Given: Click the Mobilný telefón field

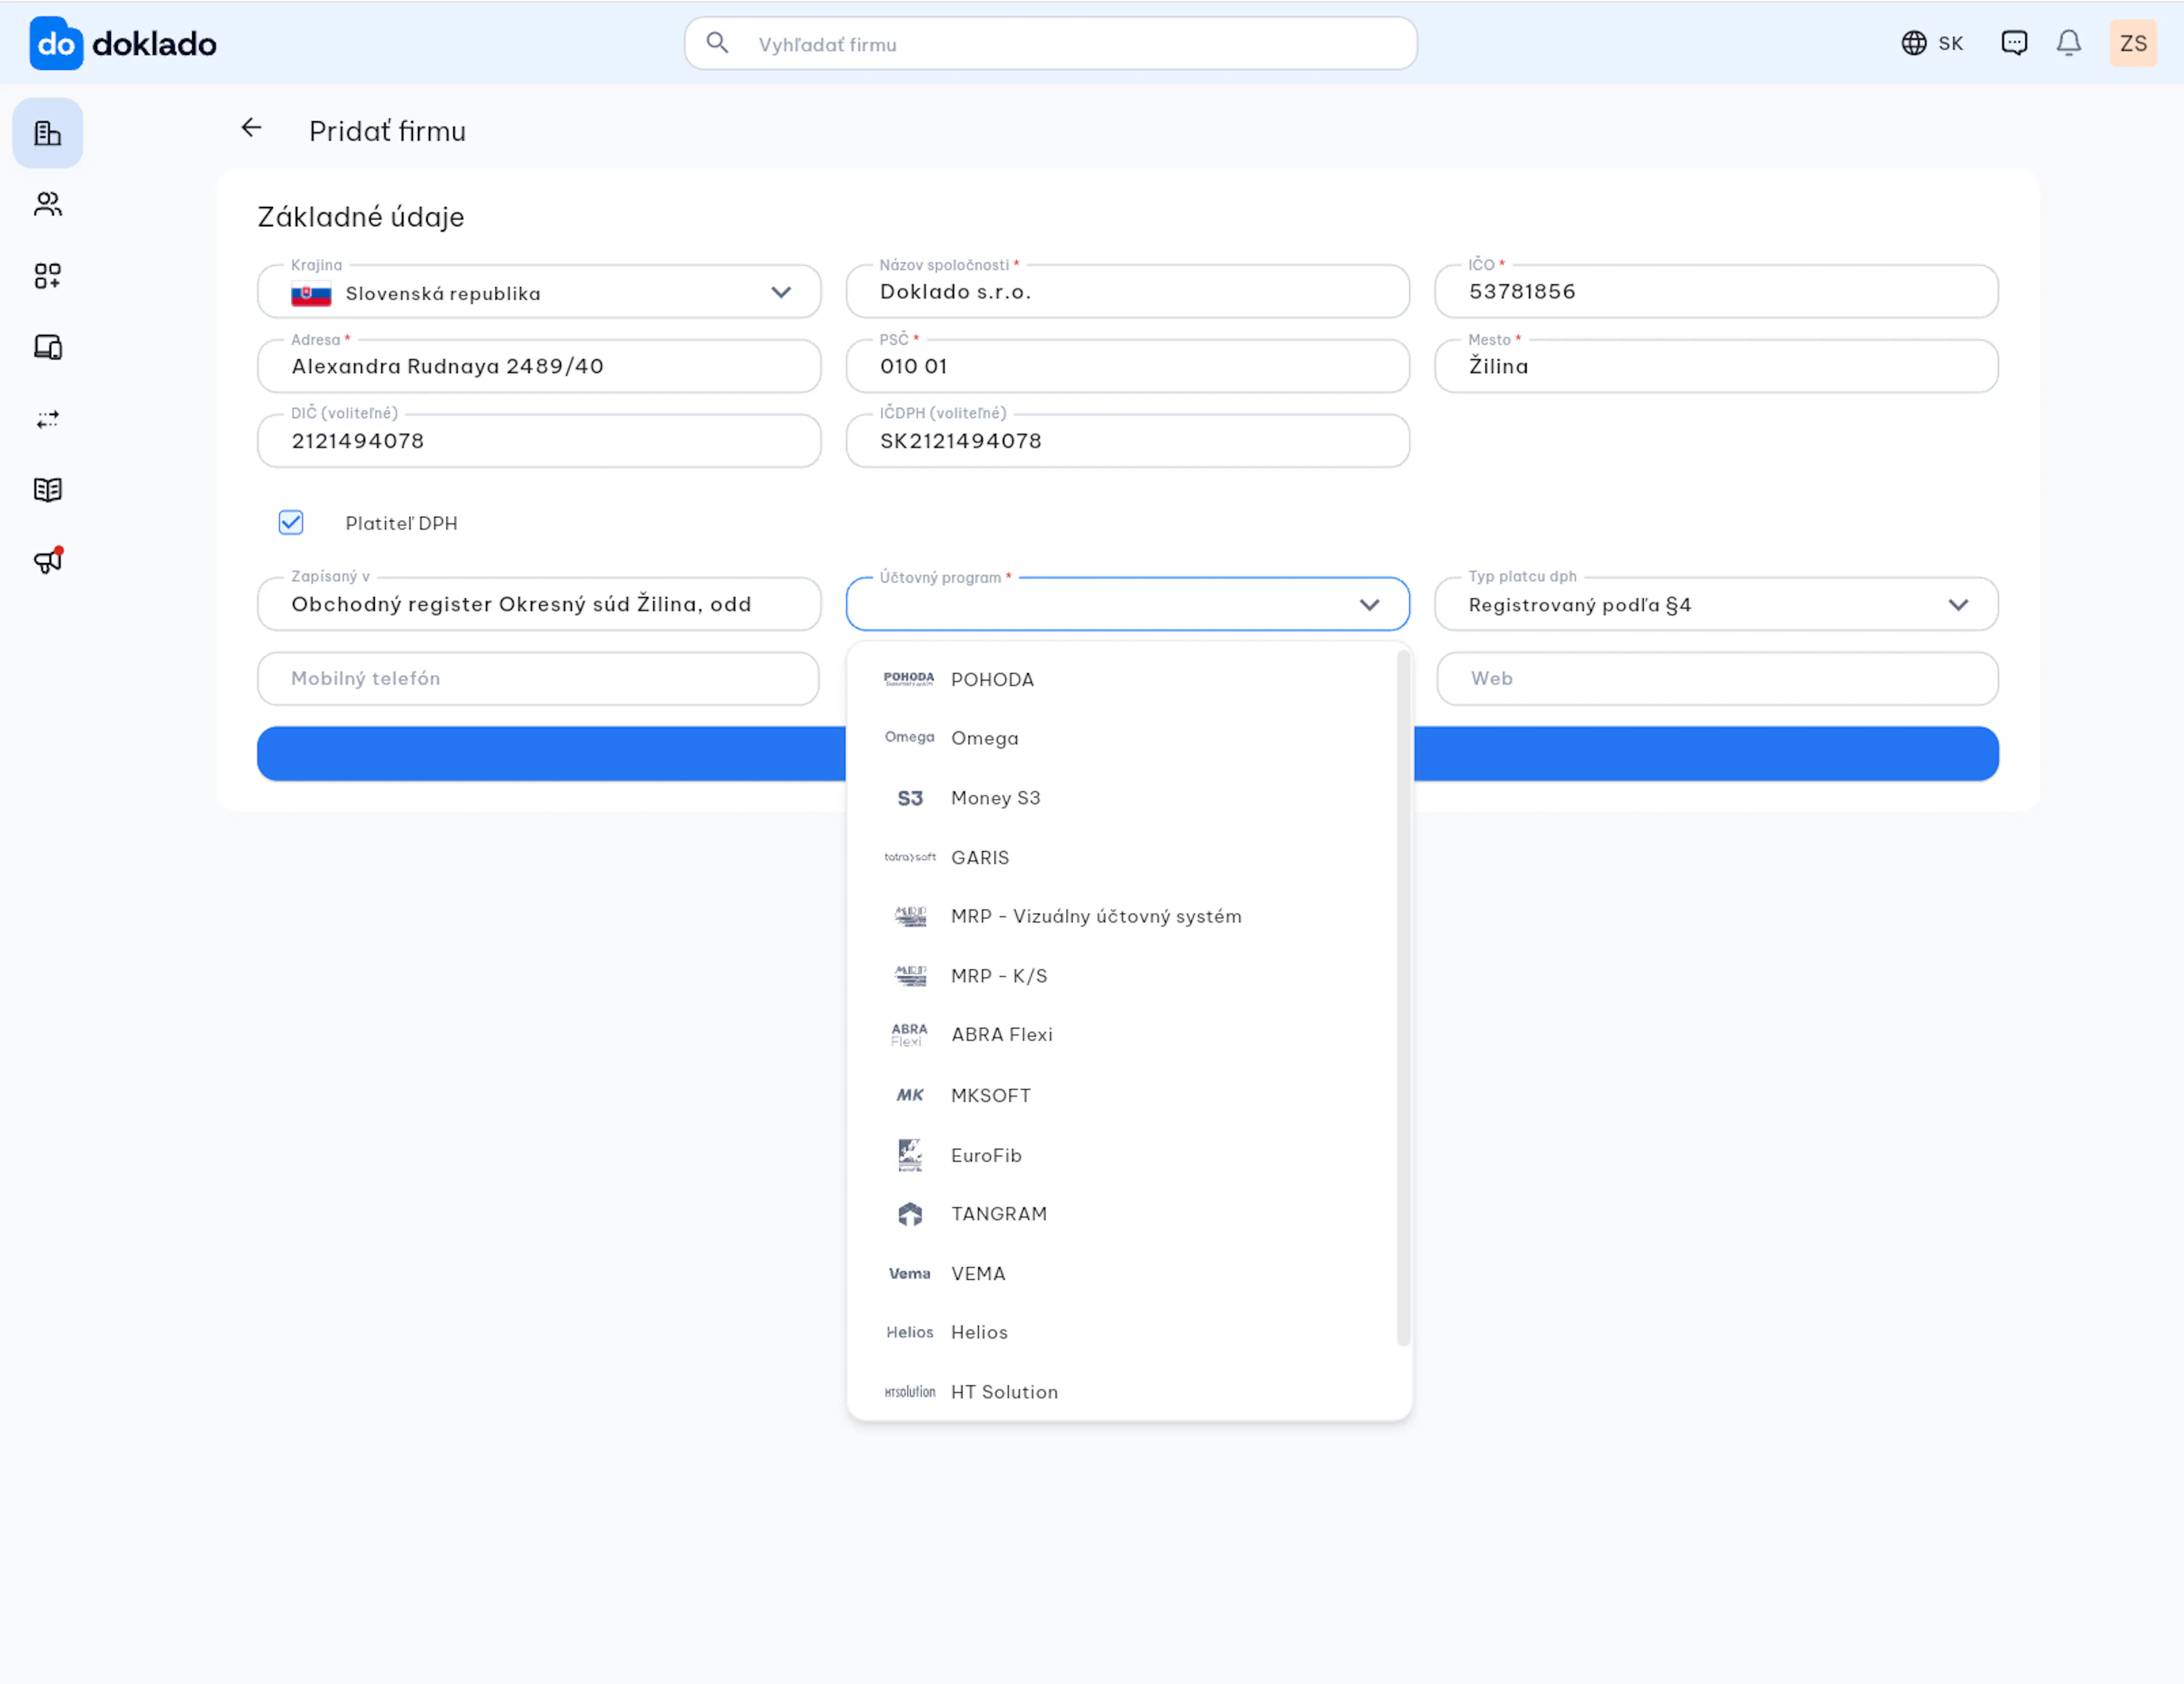Looking at the screenshot, I should tap(539, 679).
